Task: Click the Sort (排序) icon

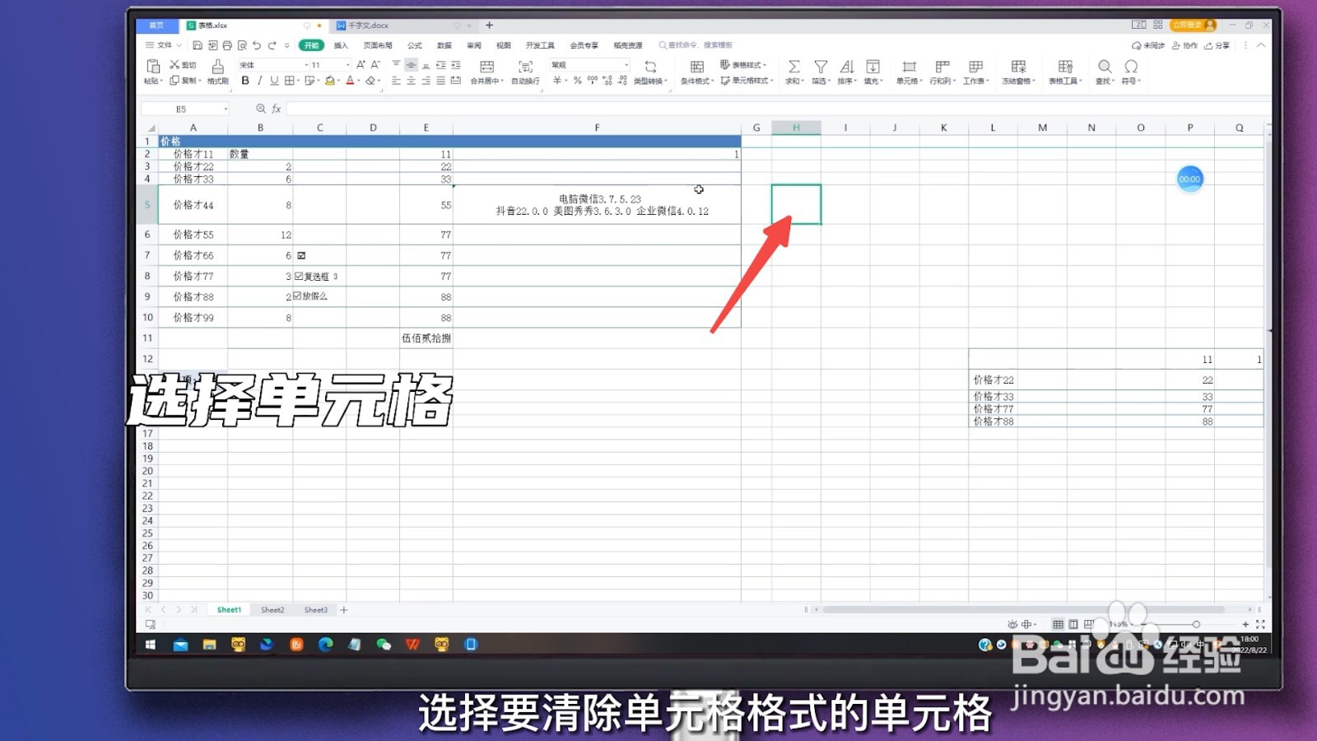Action: click(x=847, y=68)
